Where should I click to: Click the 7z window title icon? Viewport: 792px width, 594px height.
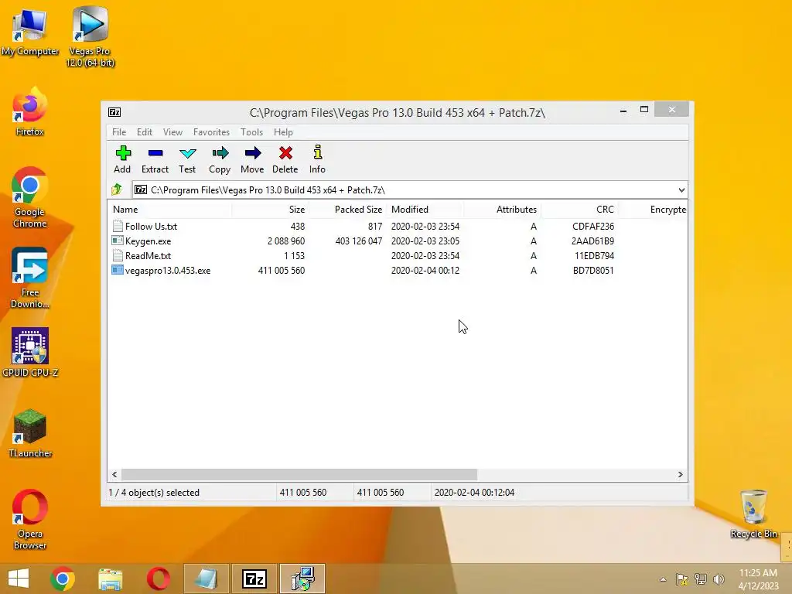point(114,112)
